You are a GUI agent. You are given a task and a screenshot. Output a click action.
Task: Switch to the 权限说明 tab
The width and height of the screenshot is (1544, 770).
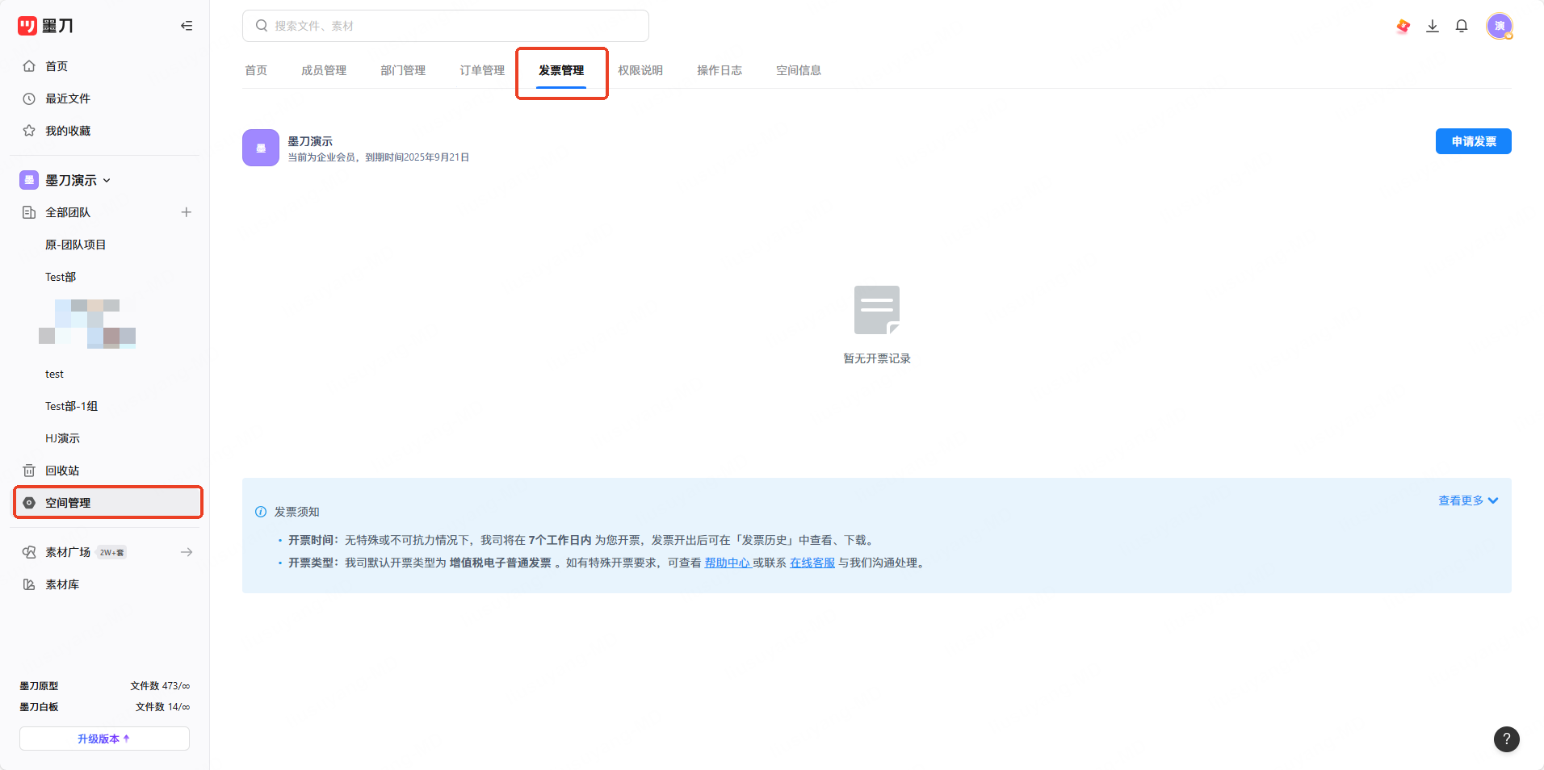click(x=640, y=70)
